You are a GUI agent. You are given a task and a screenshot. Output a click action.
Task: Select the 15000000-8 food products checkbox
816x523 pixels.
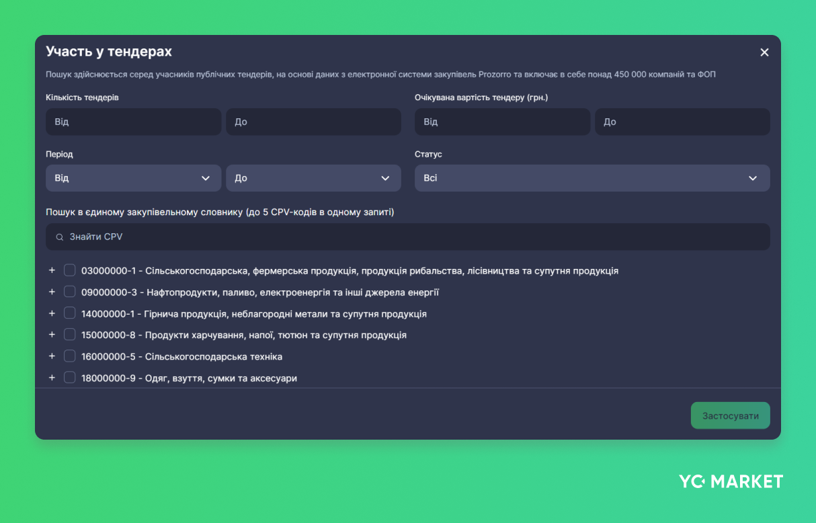click(x=70, y=334)
